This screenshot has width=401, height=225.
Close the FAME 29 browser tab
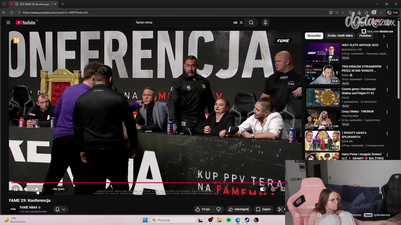[x=55, y=4]
